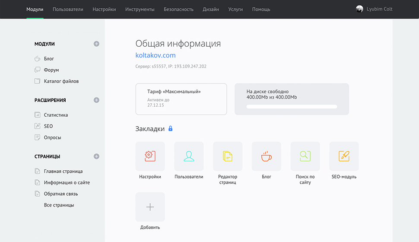Click the Все страницы link
Image resolution: width=419 pixels, height=242 pixels.
(x=59, y=205)
